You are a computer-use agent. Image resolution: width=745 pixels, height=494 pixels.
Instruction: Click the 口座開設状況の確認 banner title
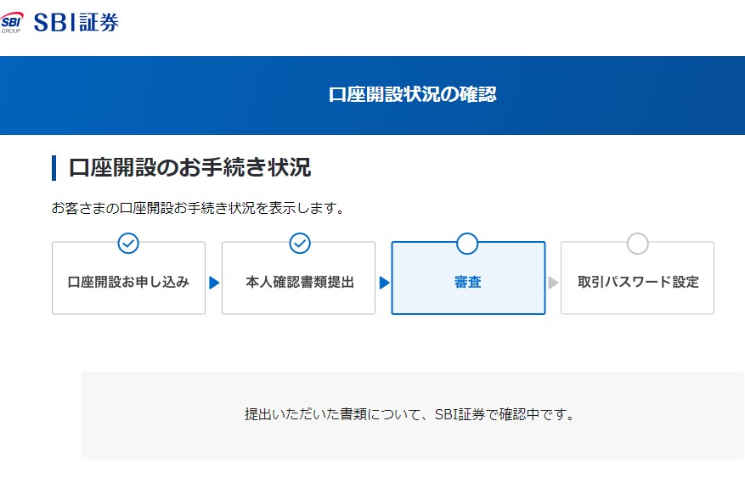coord(412,94)
